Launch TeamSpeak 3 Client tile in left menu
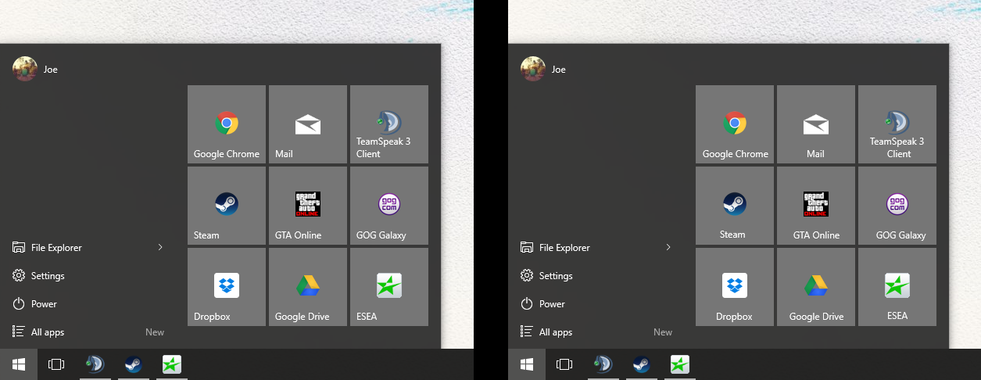Image resolution: width=981 pixels, height=380 pixels. point(389,124)
